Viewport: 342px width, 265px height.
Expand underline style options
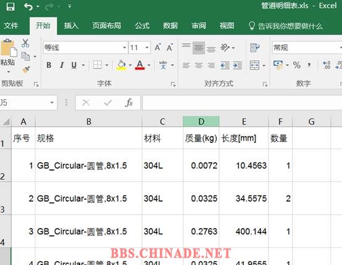tap(83, 65)
